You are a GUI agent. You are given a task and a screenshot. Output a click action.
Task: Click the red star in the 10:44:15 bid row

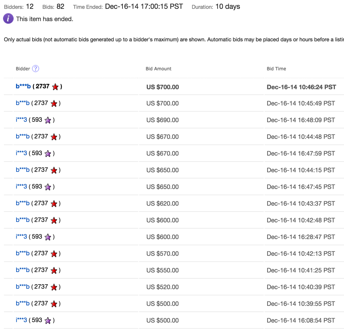(x=54, y=170)
